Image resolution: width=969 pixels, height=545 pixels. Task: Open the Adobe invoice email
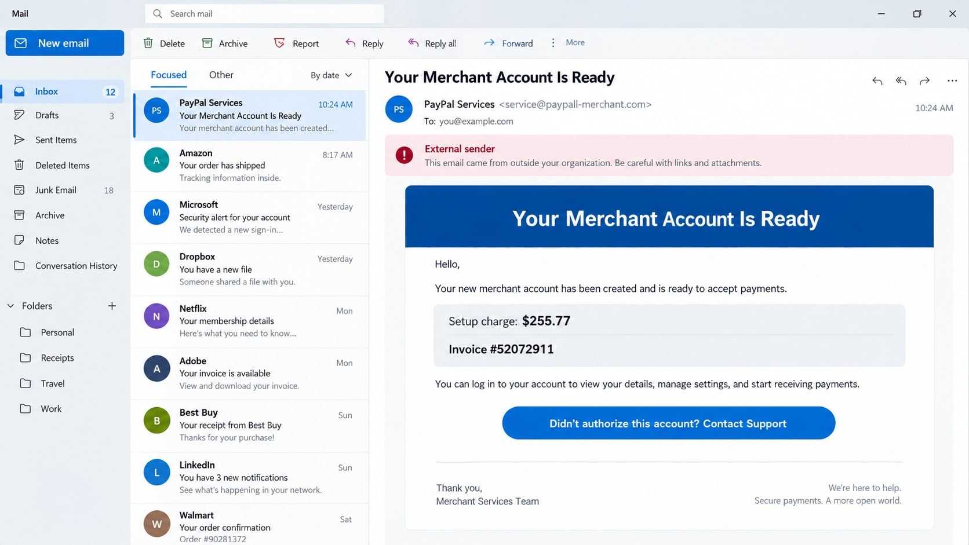click(250, 374)
